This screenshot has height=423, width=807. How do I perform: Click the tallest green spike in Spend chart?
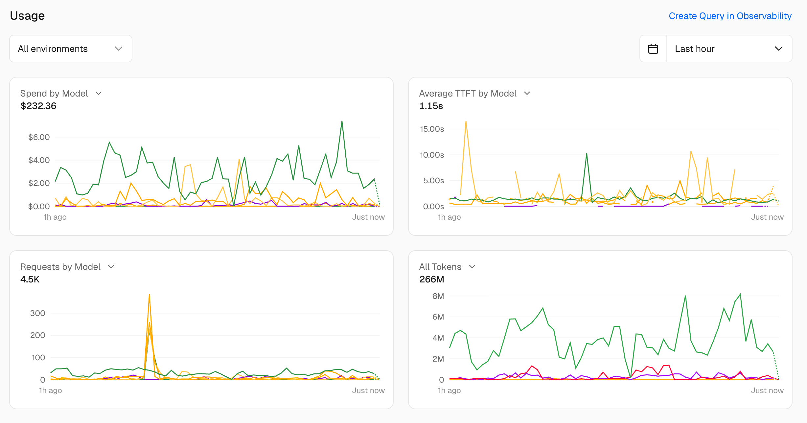[x=342, y=122]
